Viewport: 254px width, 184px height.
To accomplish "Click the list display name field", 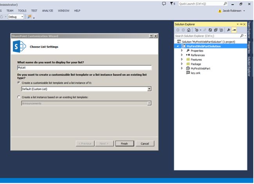I will point(84,68).
